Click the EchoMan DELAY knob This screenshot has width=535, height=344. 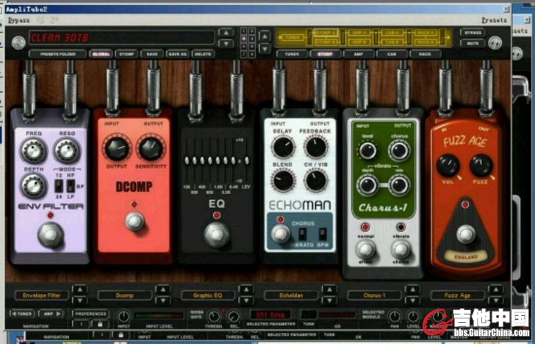tap(283, 147)
